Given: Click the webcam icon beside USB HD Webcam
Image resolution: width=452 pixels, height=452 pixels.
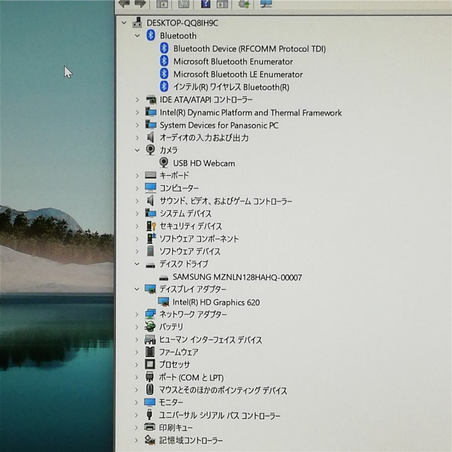Looking at the screenshot, I should coord(164,162).
